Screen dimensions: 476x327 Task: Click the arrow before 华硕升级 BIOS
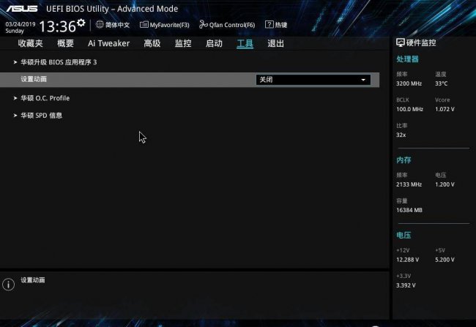tap(15, 62)
